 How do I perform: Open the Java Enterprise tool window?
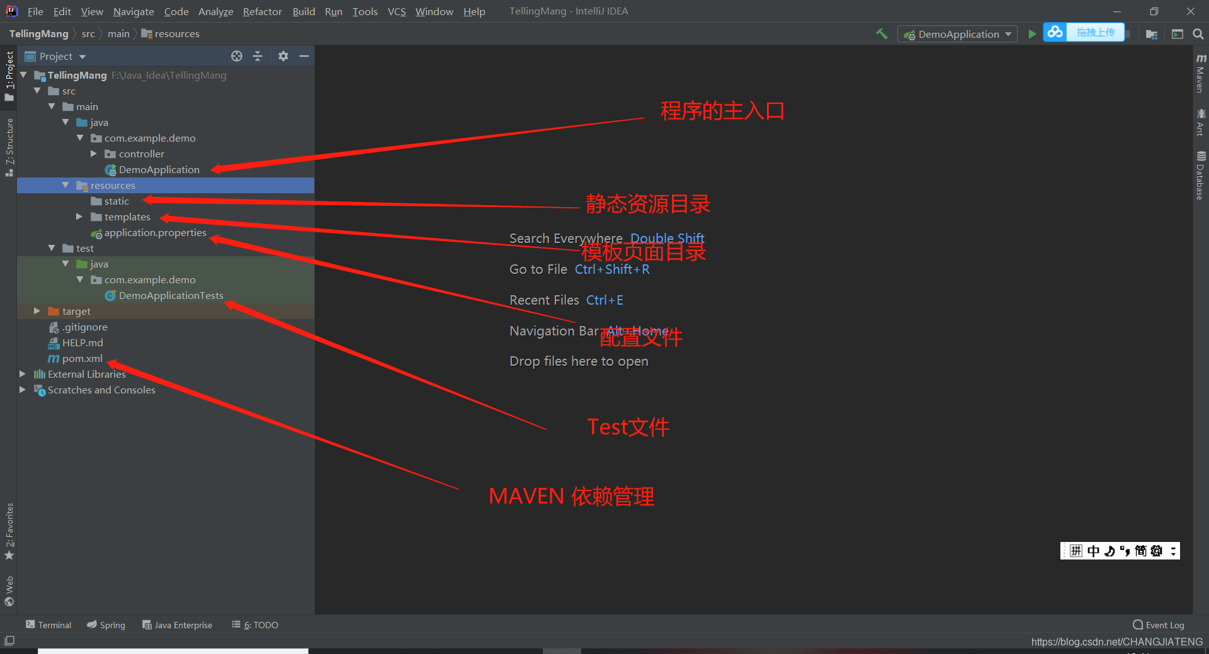coord(177,624)
